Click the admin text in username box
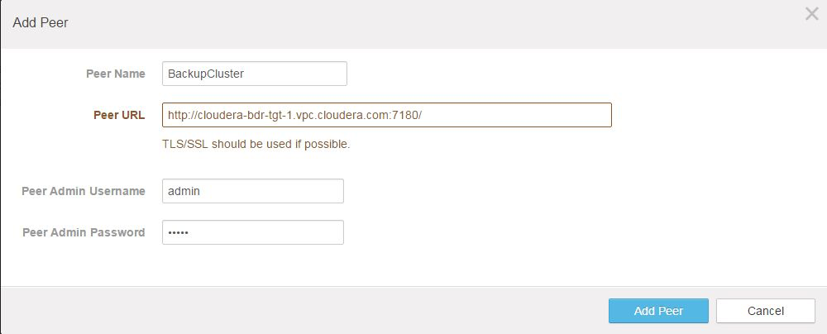Screen dimensions: 827x334 click(x=184, y=191)
